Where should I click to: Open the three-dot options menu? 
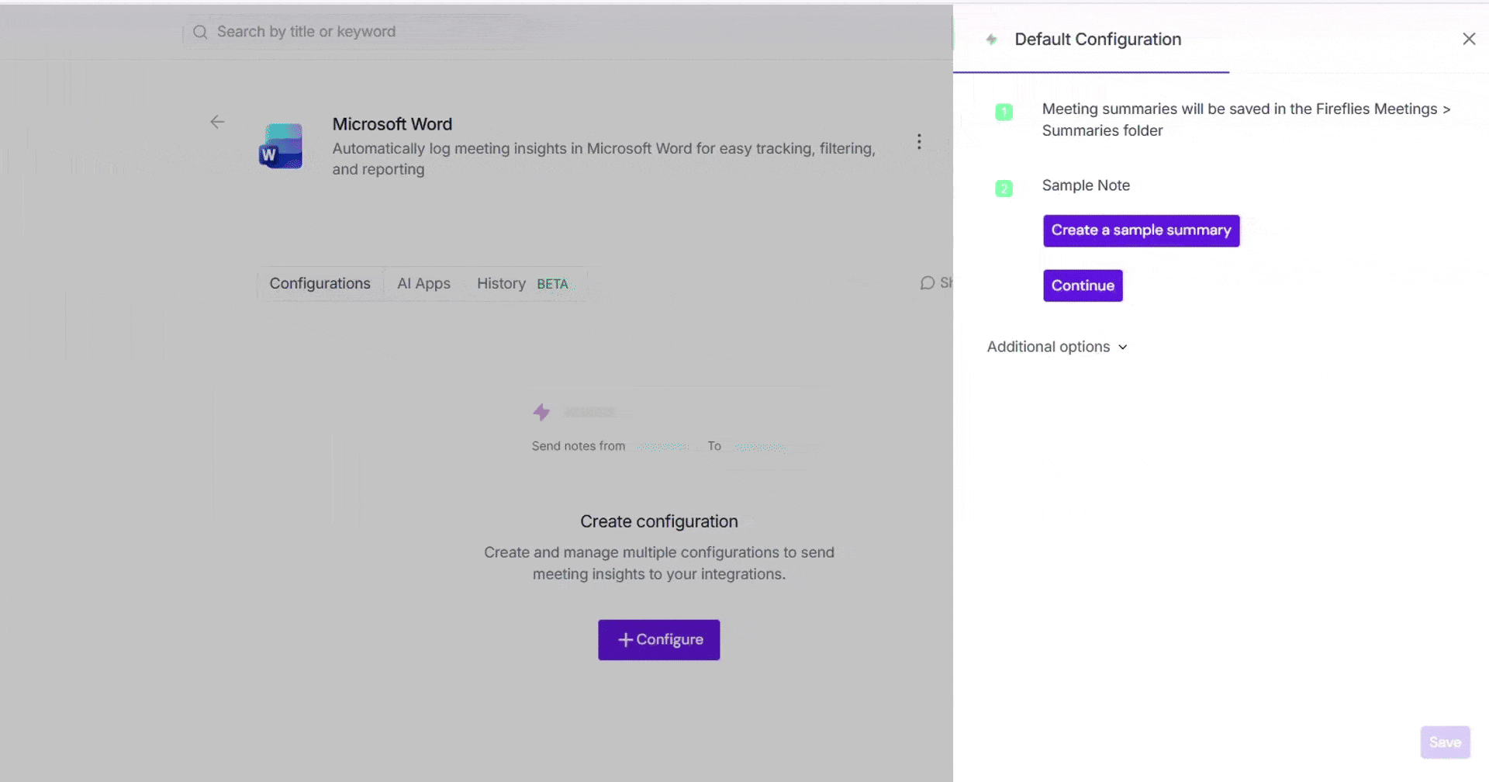(x=919, y=141)
